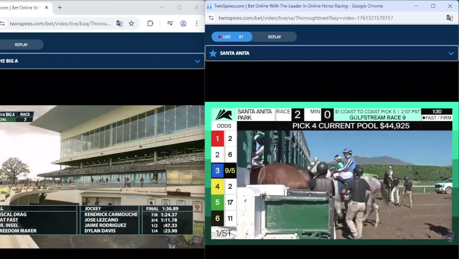Viewport: 459px width, 259px height.
Task: Open a new tab in left Chrome window
Action: [60, 8]
